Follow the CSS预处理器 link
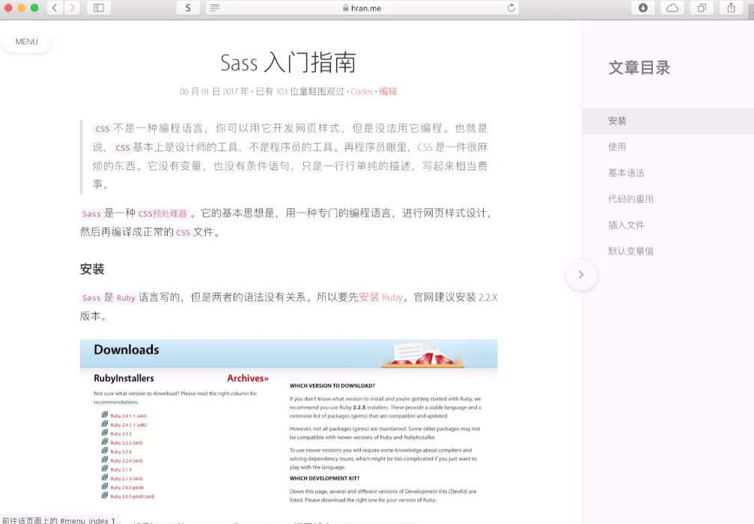The image size is (754, 524). [162, 213]
